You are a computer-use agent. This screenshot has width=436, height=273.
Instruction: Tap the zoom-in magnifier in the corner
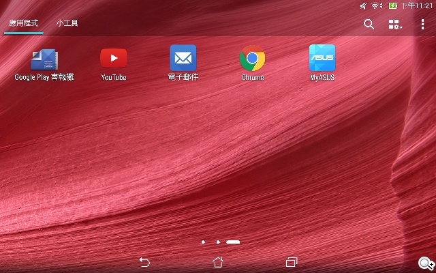[426, 263]
